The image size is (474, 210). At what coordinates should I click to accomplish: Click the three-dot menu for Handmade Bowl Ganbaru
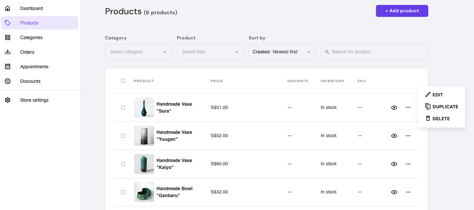408,192
